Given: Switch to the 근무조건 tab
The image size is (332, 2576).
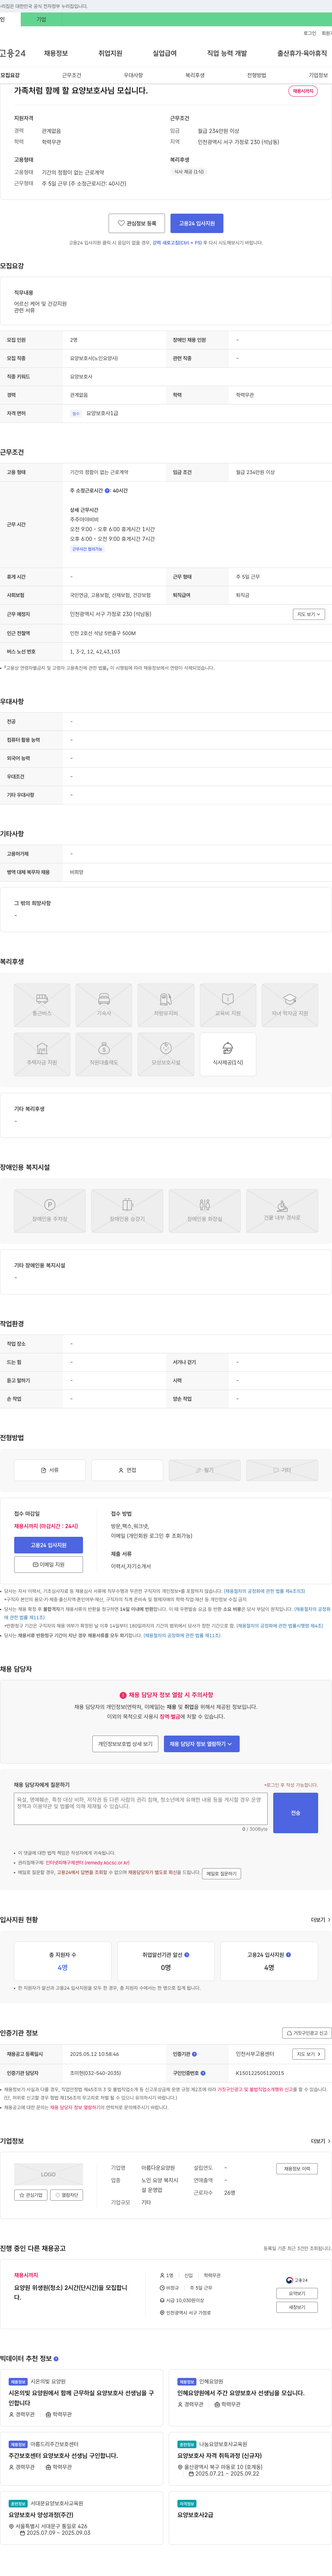Looking at the screenshot, I should point(72,75).
